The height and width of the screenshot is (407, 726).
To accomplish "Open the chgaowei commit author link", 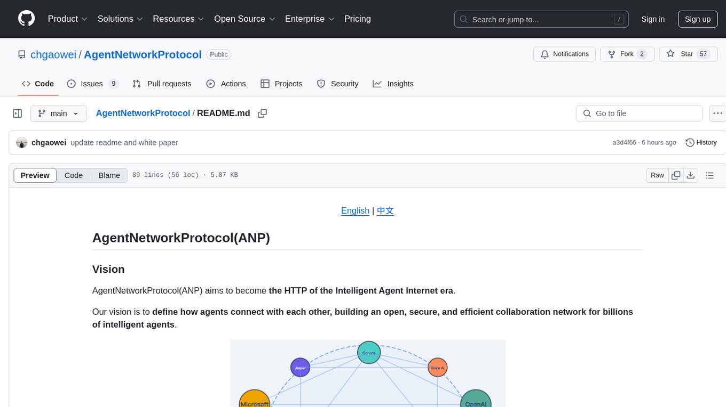I will click(x=49, y=143).
